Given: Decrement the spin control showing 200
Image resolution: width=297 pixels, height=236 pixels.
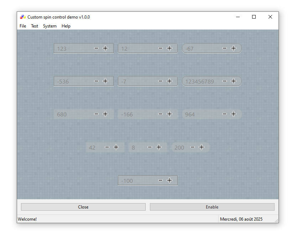Looking at the screenshot, I should 193,147.
